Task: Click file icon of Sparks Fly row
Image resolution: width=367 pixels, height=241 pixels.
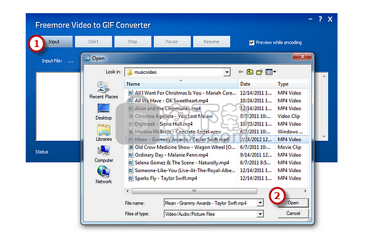Action: coord(130,178)
